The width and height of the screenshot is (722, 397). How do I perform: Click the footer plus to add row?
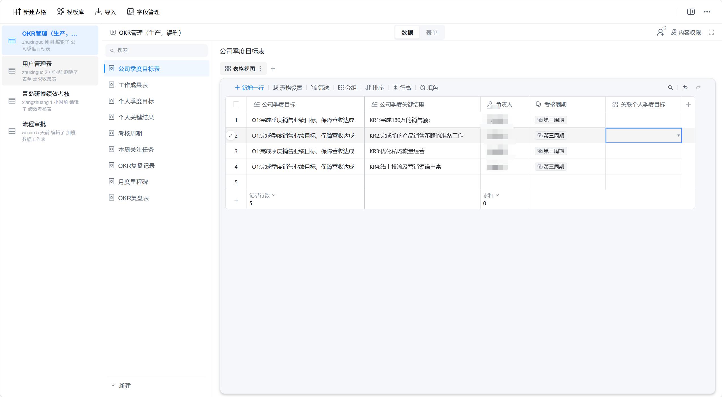coord(236,200)
